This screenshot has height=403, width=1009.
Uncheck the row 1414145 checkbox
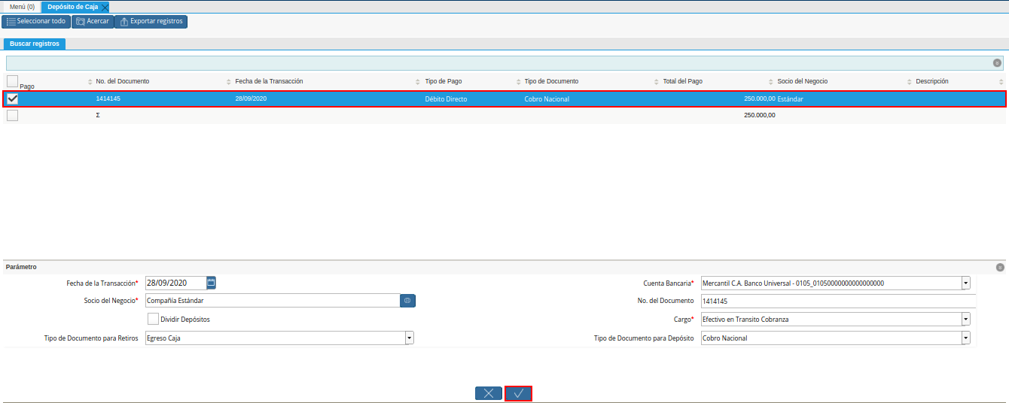(12, 98)
